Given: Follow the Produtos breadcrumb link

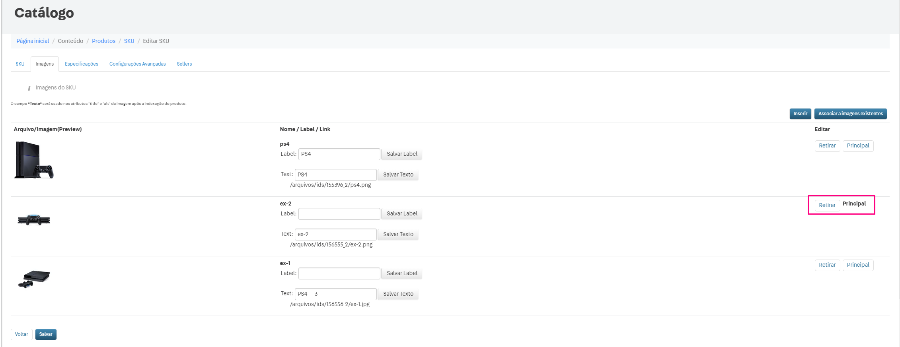Looking at the screenshot, I should coord(103,41).
